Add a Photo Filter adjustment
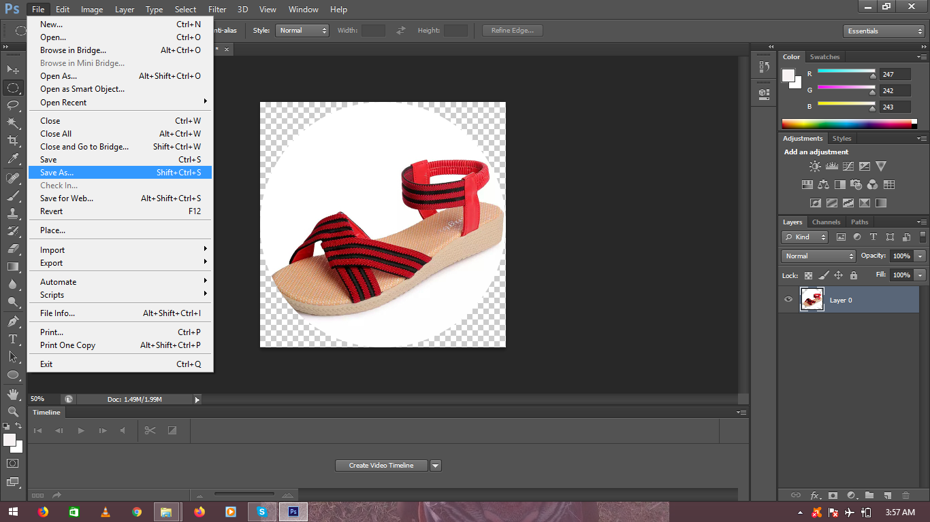The image size is (930, 522). click(x=856, y=184)
